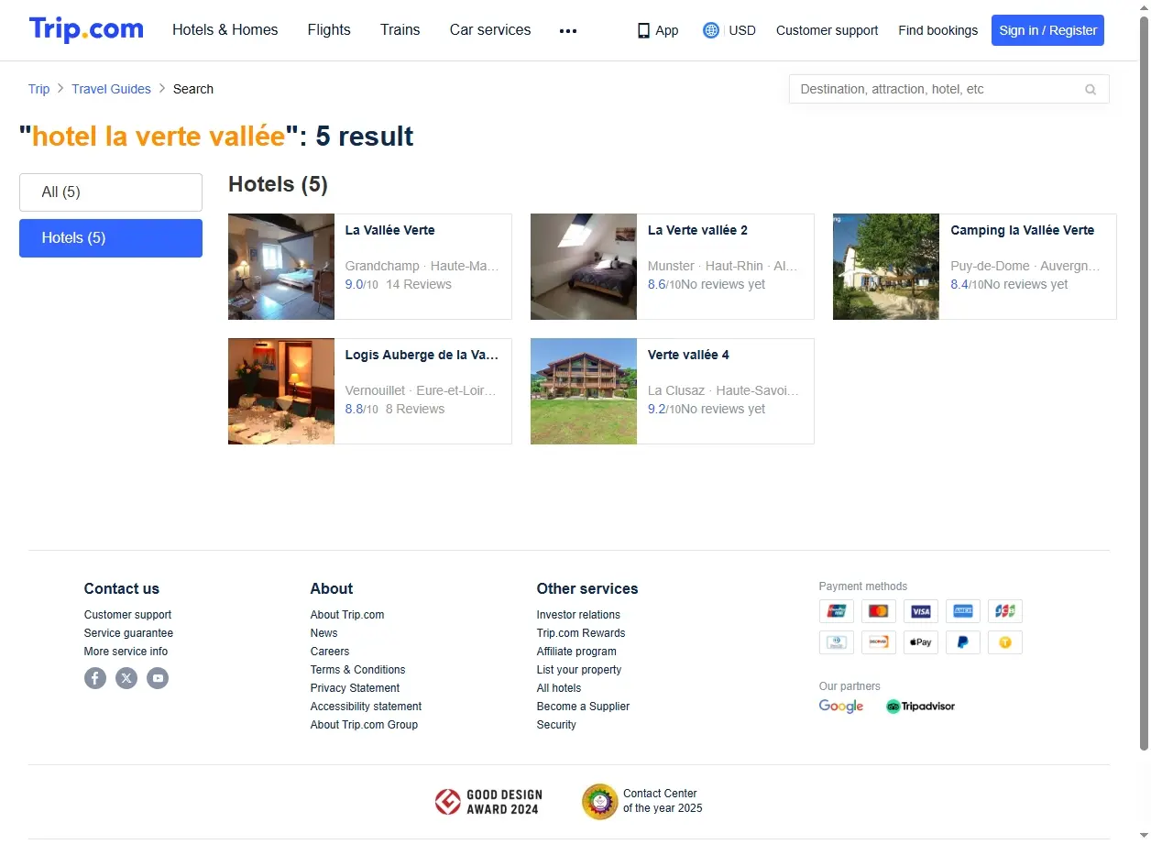Image resolution: width=1151 pixels, height=844 pixels.
Task: Click the Mastercard payment icon
Action: coord(879,611)
